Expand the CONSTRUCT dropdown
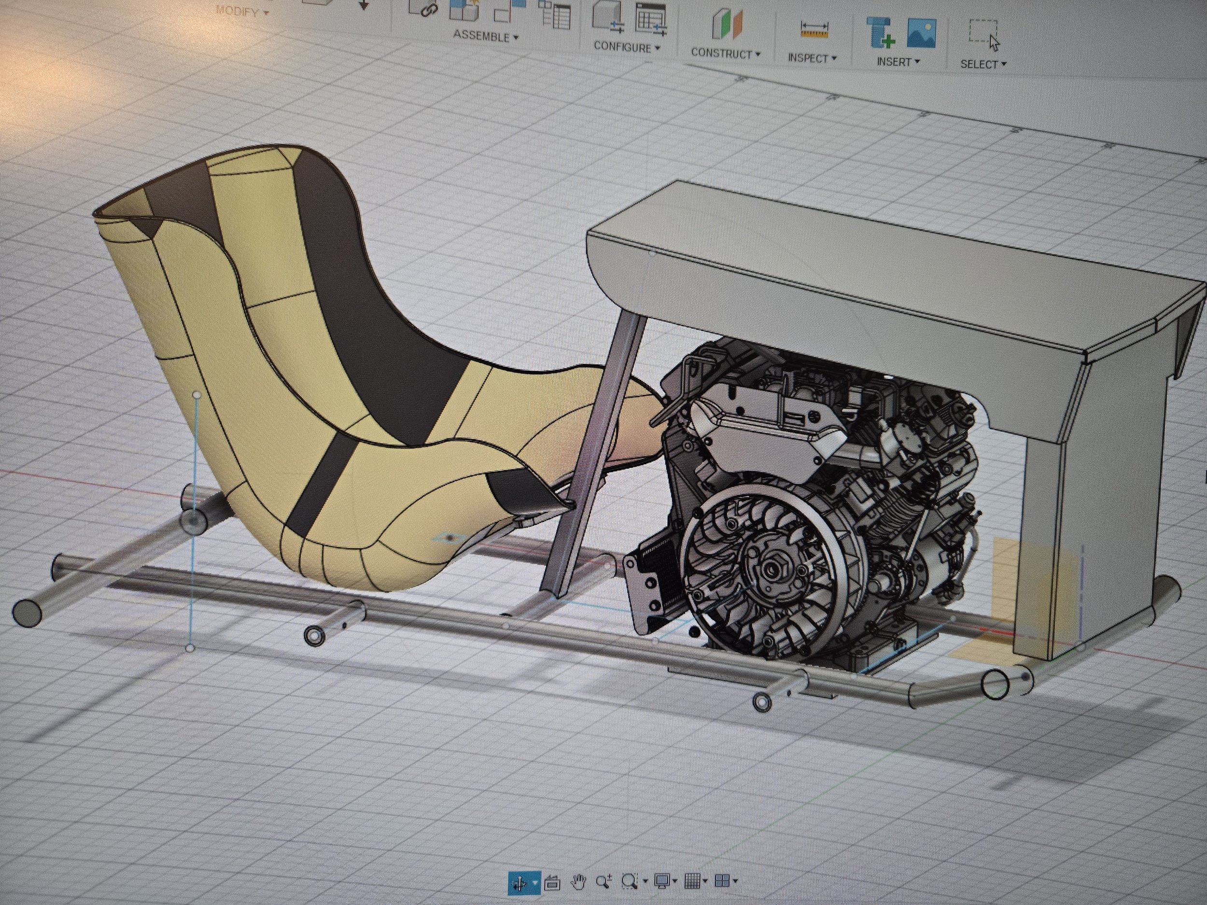Image resolution: width=1207 pixels, height=905 pixels. pyautogui.click(x=726, y=54)
